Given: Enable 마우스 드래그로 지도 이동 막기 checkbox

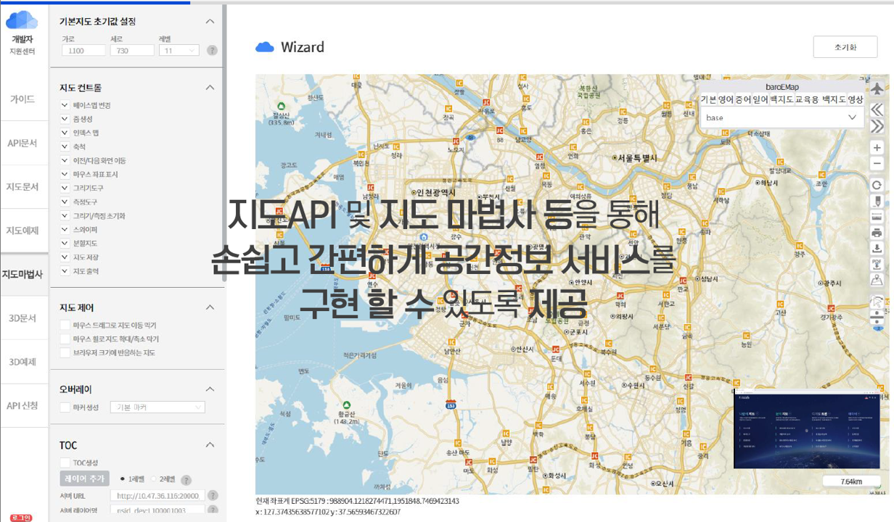Looking at the screenshot, I should 65,326.
